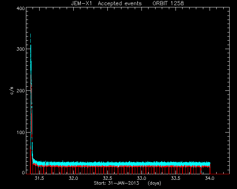The height and width of the screenshot is (189, 237).
Task: Click the (days) unit label
Action: point(154,183)
